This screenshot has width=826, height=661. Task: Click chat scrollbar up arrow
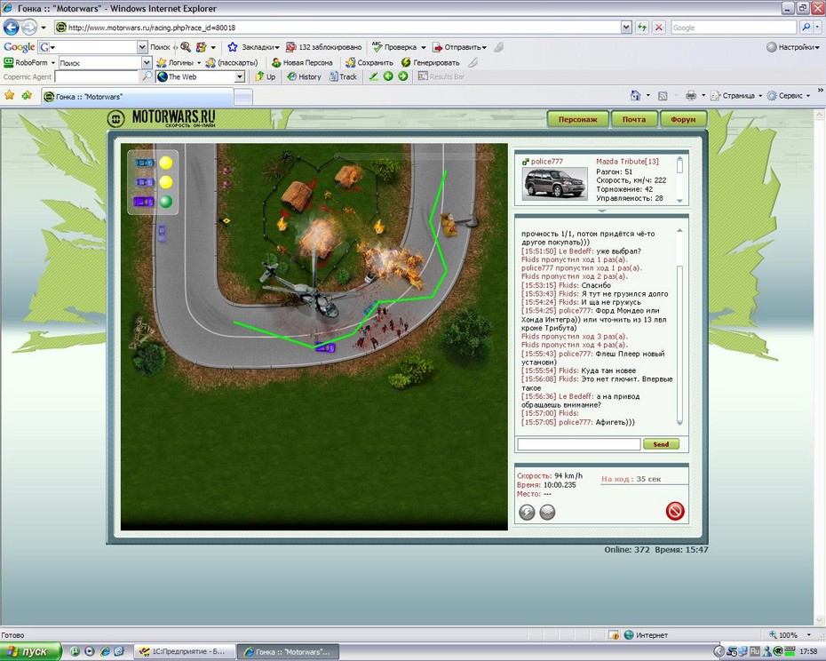pos(679,230)
